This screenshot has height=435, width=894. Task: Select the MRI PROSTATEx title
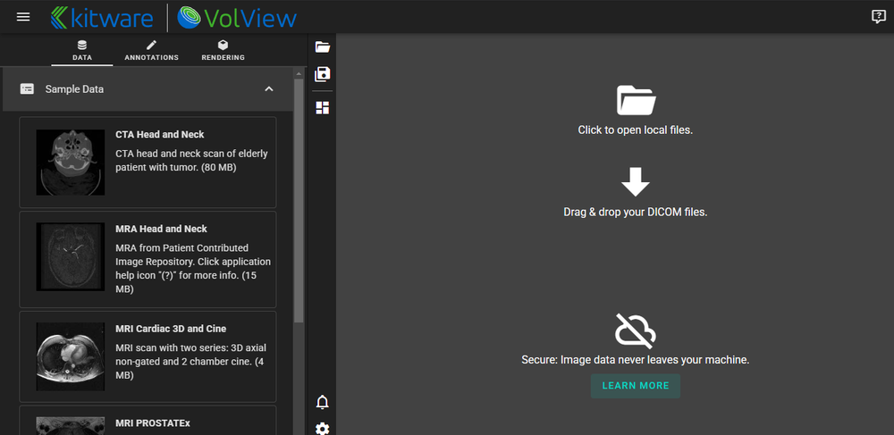coord(153,423)
